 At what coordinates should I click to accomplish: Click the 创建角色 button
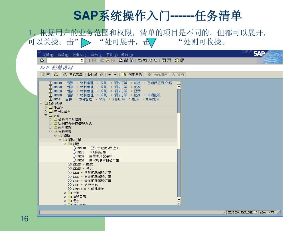click(x=132, y=75)
